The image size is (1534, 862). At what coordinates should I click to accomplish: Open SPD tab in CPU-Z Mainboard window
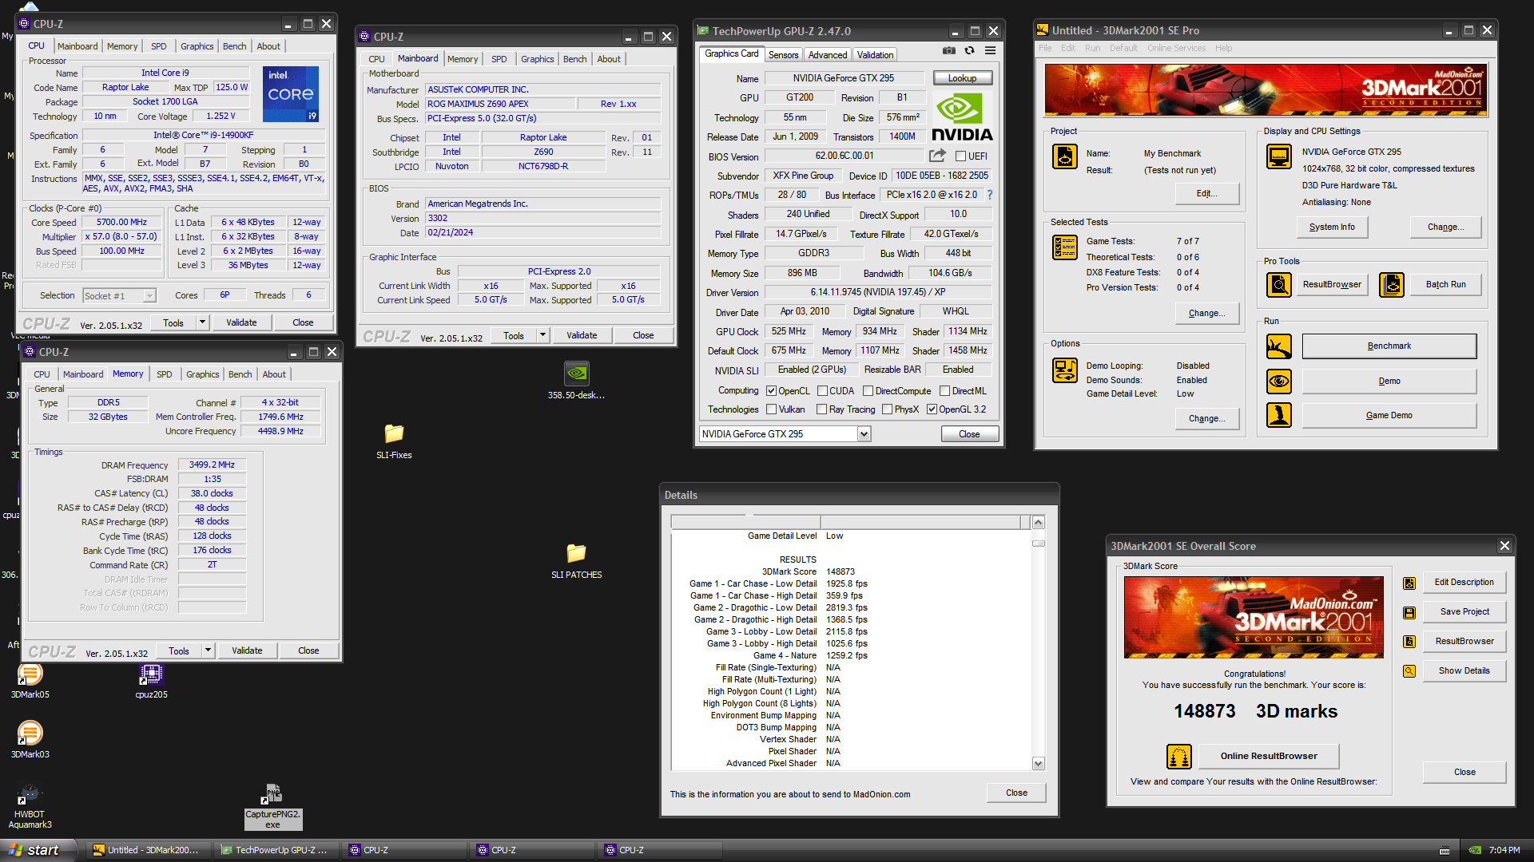coord(499,59)
